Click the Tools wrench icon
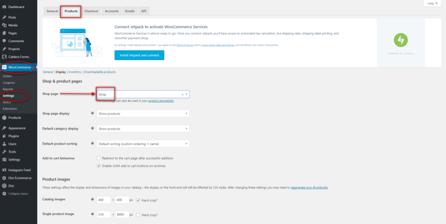The height and width of the screenshot is (224, 446). click(4, 152)
